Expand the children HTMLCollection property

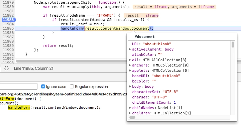tap(130, 113)
